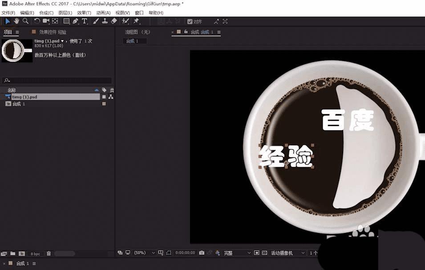Open the 项目 panel menu

tap(17, 32)
